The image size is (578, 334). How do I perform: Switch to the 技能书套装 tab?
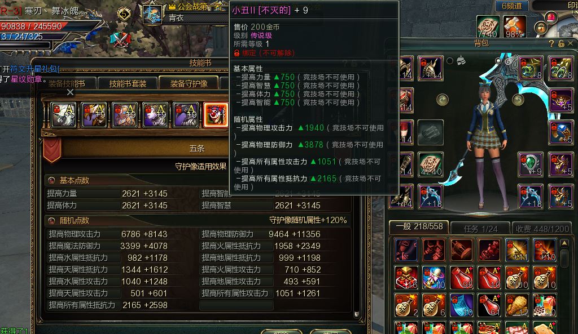(128, 83)
